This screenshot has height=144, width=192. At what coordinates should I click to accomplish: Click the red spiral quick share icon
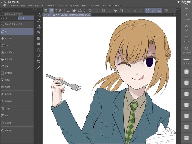(61, 10)
